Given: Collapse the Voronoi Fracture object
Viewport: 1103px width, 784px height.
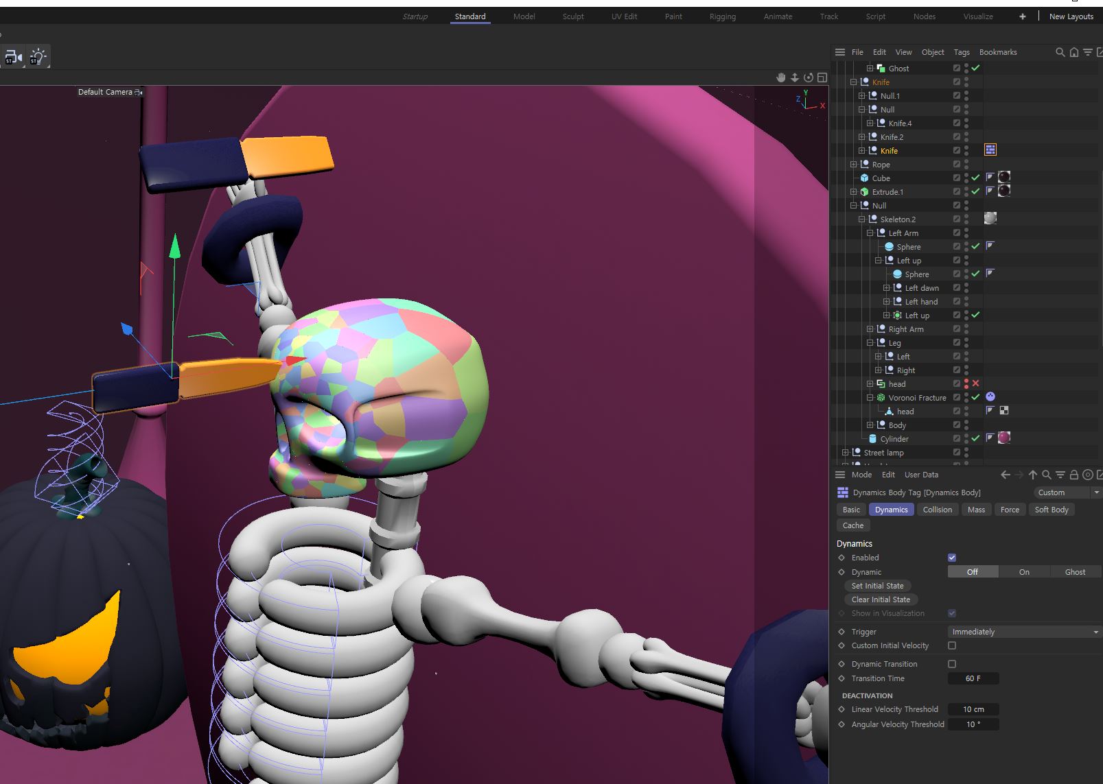Looking at the screenshot, I should tap(870, 397).
